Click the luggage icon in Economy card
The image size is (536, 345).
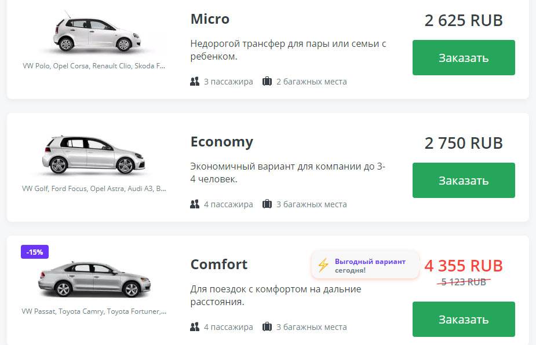267,204
